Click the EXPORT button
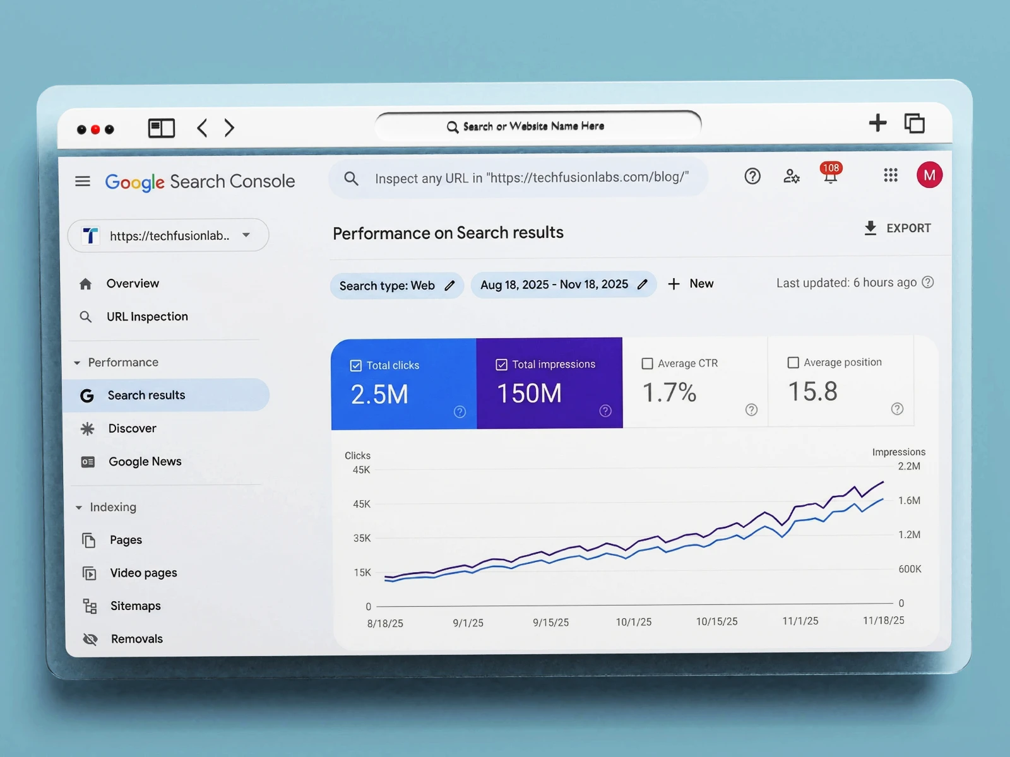Viewport: 1010px width, 757px height. click(897, 228)
